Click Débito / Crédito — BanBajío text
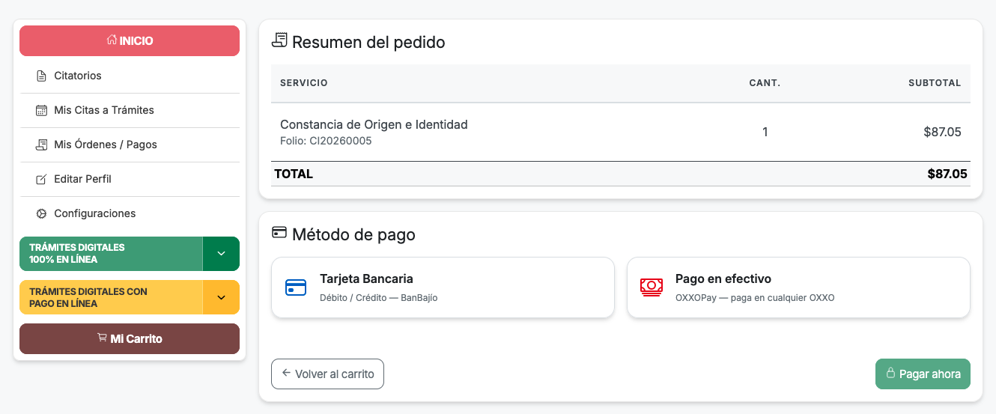This screenshot has width=996, height=414. [378, 298]
